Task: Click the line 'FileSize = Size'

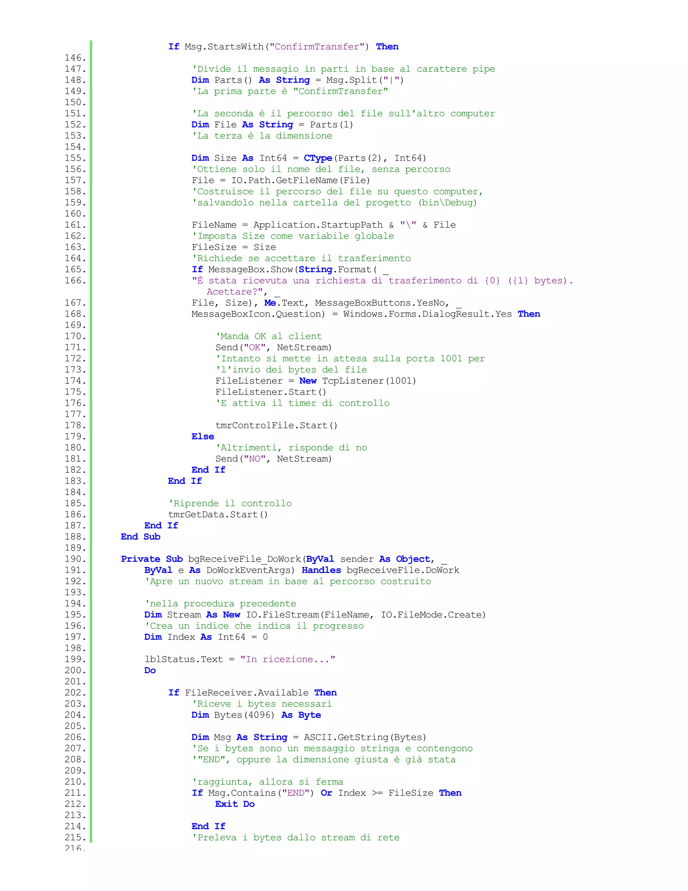Action: tap(234, 247)
